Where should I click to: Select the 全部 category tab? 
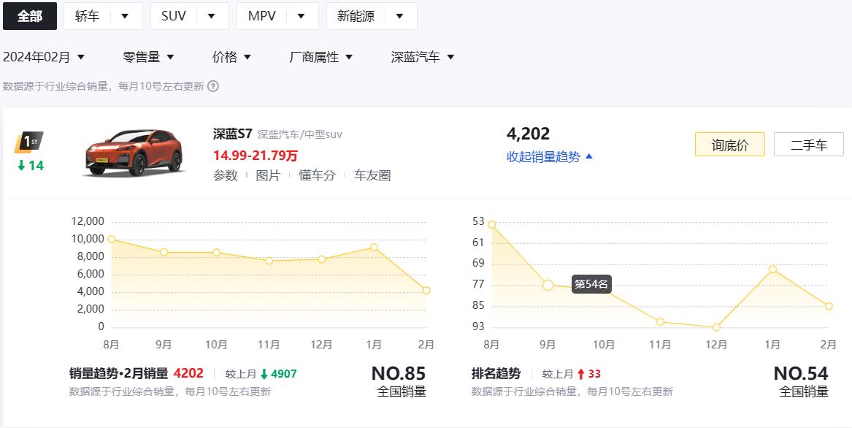(30, 16)
